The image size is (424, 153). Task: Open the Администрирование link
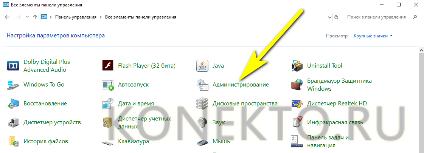tap(241, 85)
